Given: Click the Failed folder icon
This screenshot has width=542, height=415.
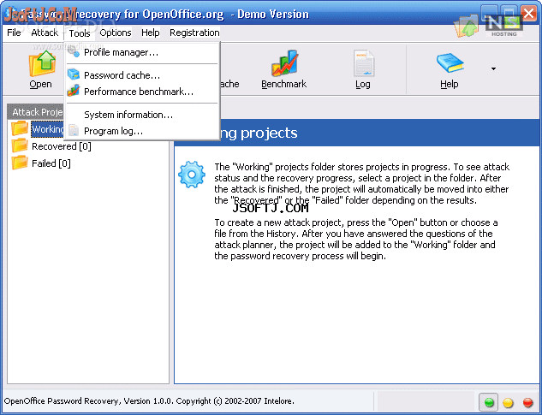Looking at the screenshot, I should tap(20, 163).
